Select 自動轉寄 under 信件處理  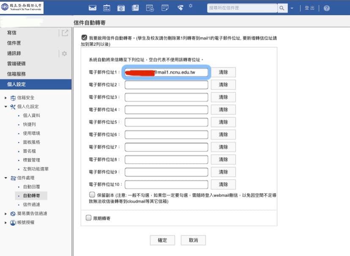31,196
